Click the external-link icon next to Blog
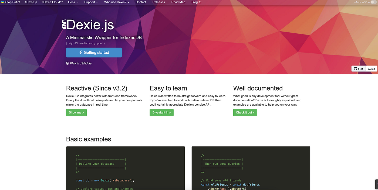 (200, 2)
